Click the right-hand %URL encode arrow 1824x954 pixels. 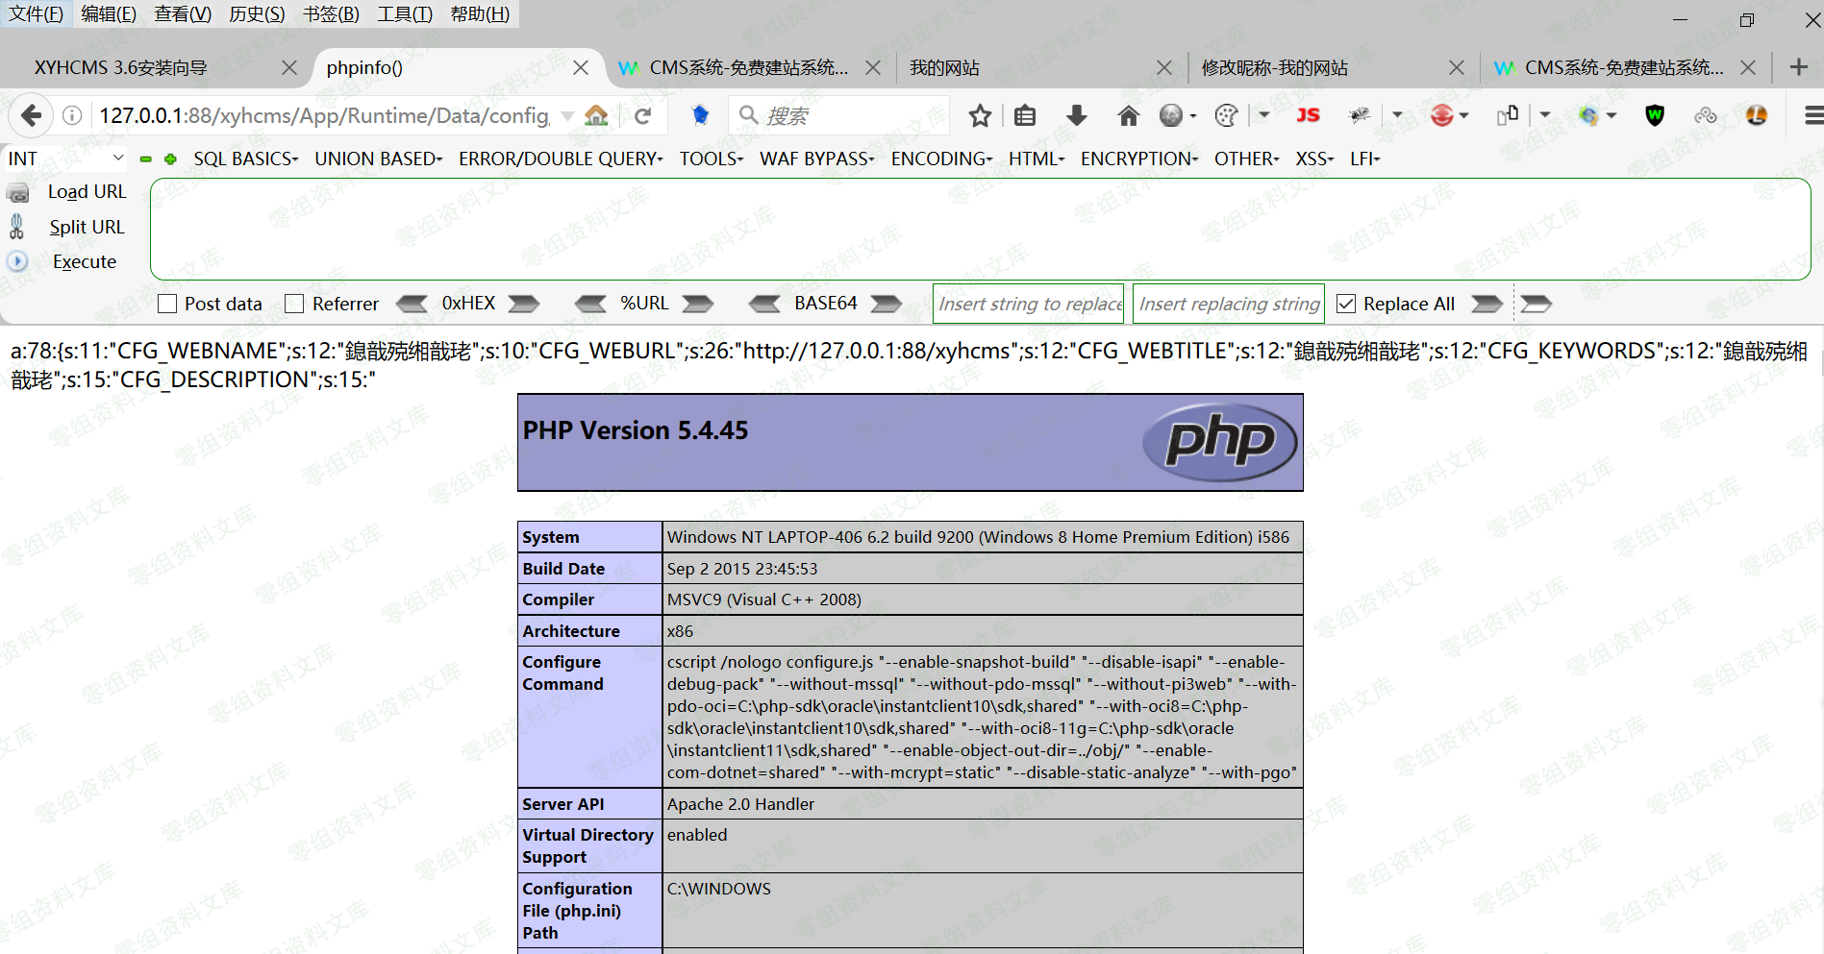tap(698, 305)
